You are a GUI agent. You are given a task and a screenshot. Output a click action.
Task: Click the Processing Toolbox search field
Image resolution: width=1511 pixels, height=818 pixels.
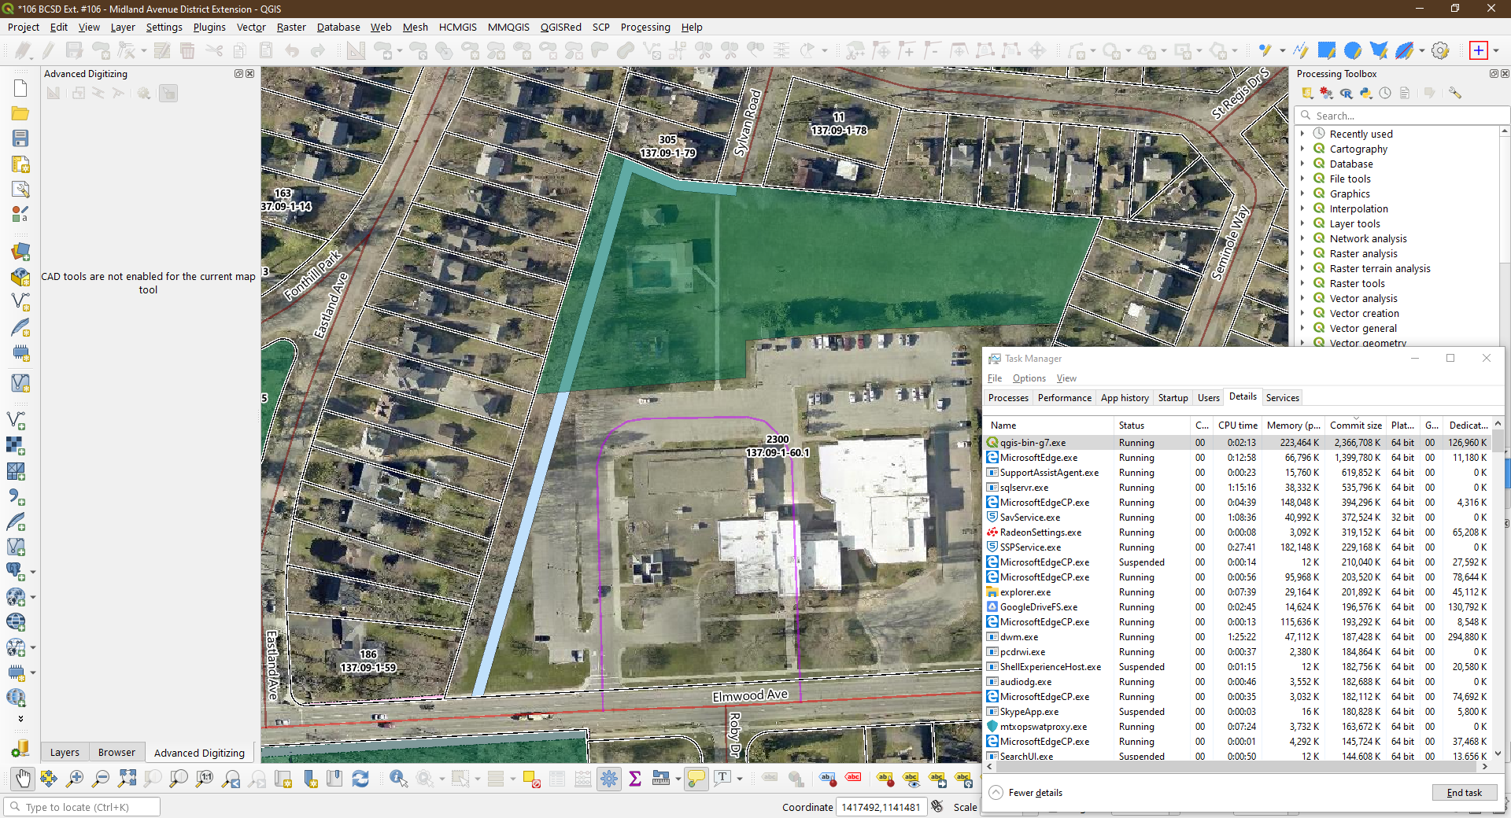pyautogui.click(x=1401, y=115)
